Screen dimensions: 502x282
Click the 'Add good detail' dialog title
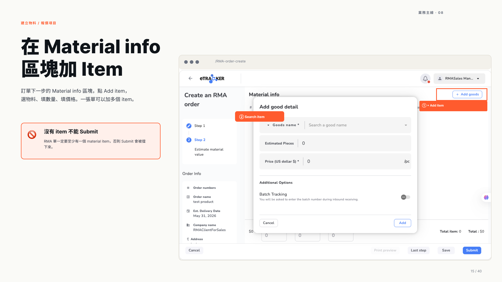coord(278,107)
